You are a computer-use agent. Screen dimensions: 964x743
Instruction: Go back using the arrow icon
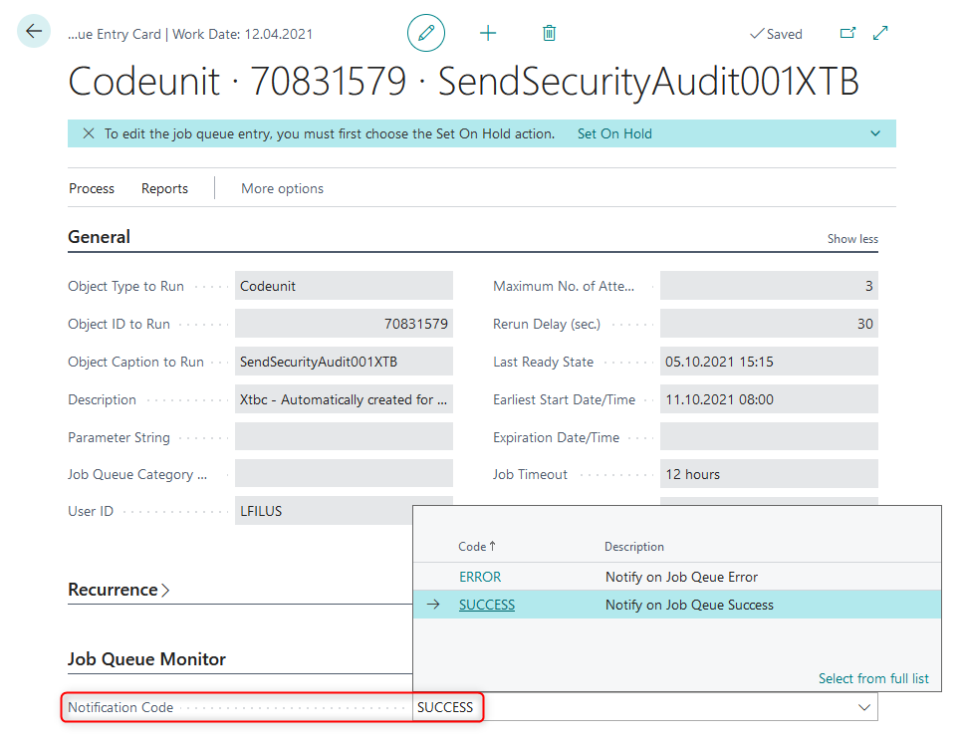point(34,31)
